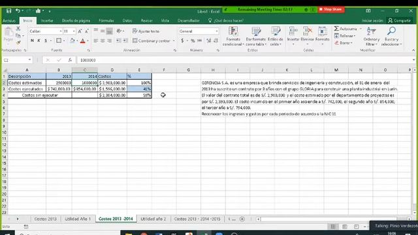Screen dimensions: 418x235
Task: Apply accounting currency format ($)
Action: 182,40
